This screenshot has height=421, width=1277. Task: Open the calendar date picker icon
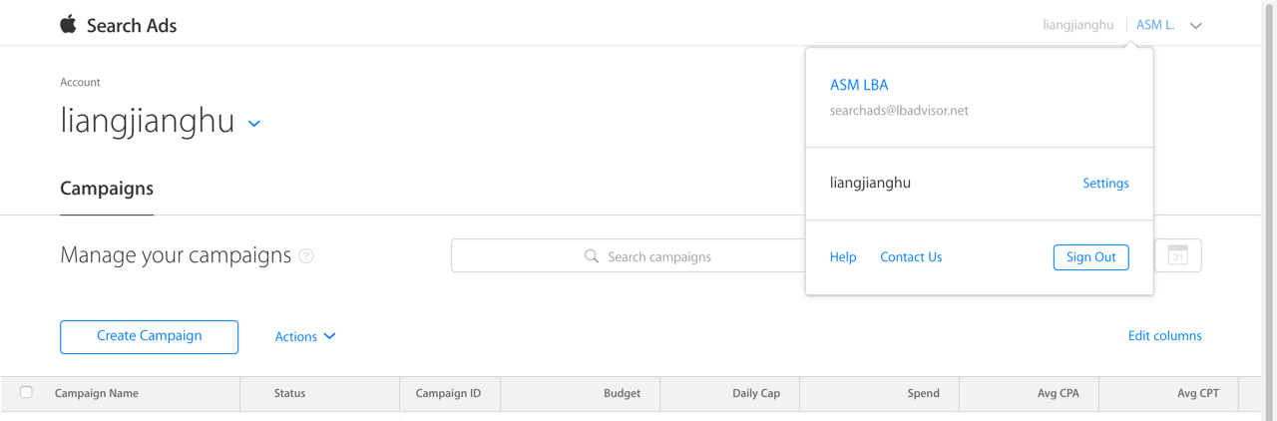click(1177, 255)
